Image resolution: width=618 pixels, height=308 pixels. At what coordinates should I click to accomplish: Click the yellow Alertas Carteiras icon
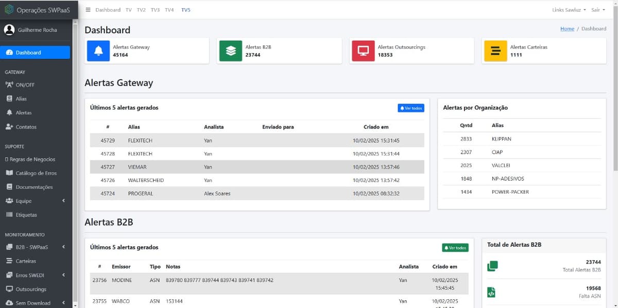click(x=495, y=50)
